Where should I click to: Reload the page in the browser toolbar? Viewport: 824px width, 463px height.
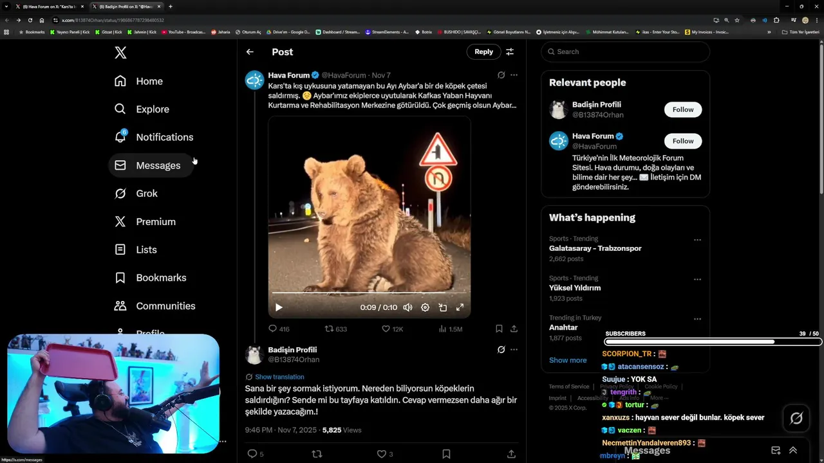[x=30, y=20]
